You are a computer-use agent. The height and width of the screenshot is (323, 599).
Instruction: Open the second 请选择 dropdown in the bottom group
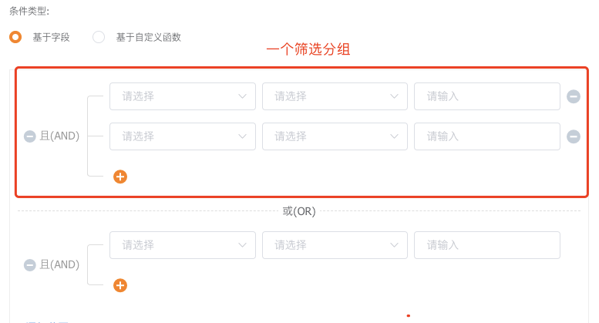[x=335, y=245]
